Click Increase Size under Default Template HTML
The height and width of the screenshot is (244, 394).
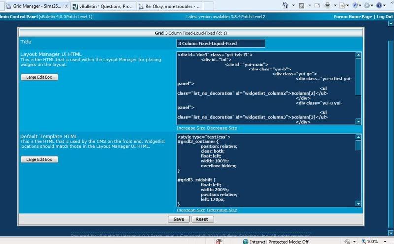pos(191,210)
